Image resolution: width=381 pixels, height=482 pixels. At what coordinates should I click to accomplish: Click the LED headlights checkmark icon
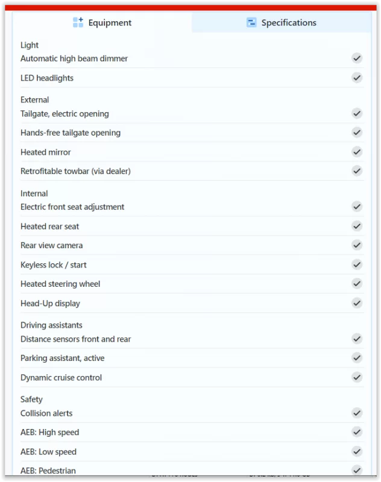point(357,78)
